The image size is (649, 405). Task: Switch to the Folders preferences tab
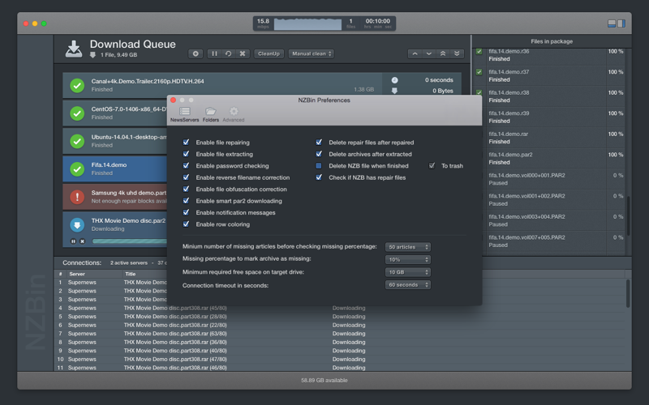point(211,114)
